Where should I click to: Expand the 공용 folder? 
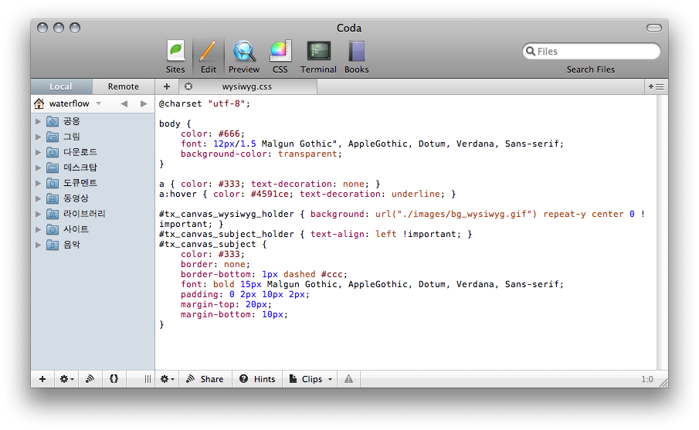pos(38,121)
